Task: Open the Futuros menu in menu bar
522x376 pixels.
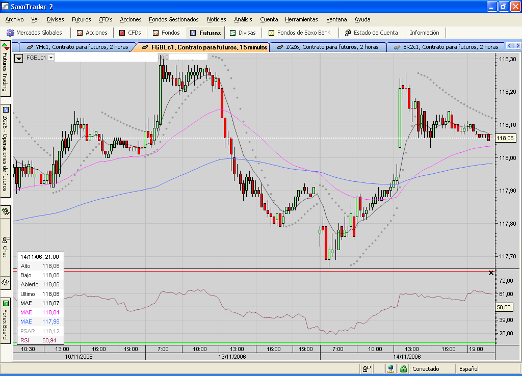Action: (x=81, y=19)
